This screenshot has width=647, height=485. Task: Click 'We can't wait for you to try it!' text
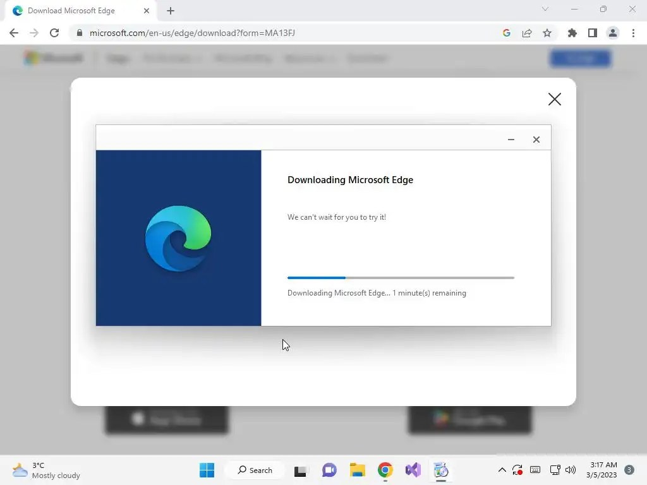click(337, 217)
